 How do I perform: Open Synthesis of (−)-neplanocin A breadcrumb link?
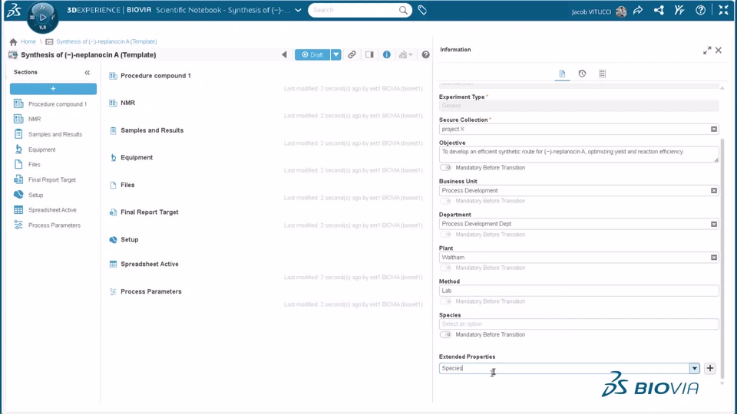(106, 41)
